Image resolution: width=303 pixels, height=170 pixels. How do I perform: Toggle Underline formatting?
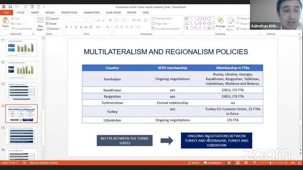coord(76,27)
